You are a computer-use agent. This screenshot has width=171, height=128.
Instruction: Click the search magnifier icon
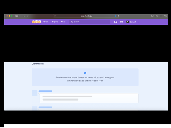(72, 22)
